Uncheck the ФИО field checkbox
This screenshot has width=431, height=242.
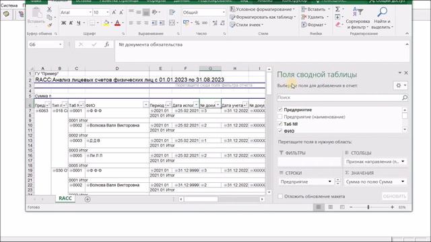click(280, 131)
